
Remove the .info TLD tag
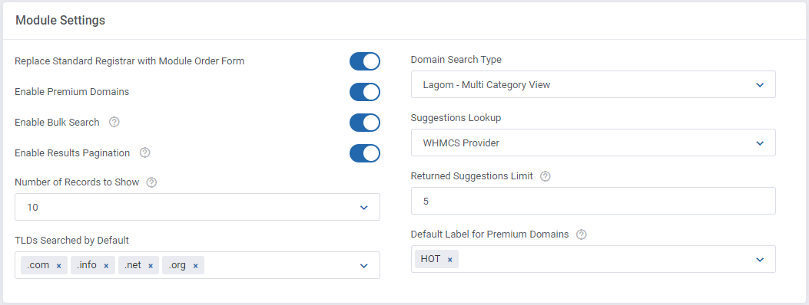point(106,266)
